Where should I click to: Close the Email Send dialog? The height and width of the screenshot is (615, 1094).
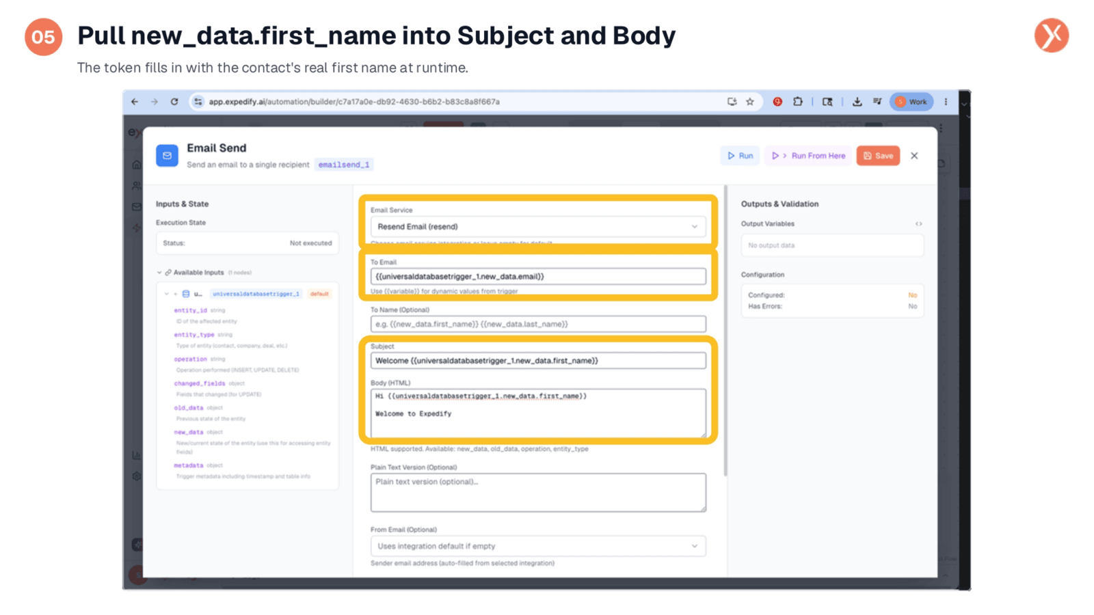(914, 156)
